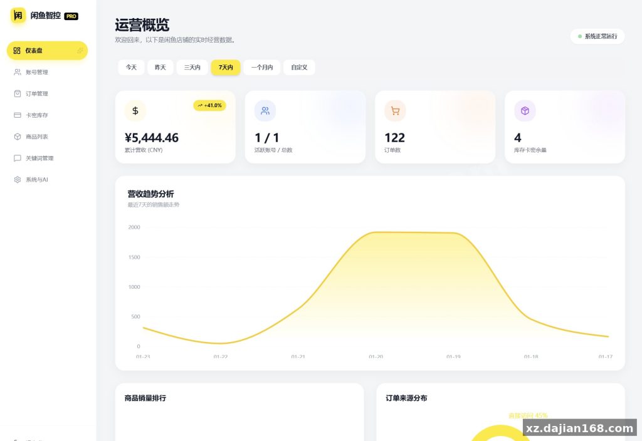This screenshot has height=441, width=642.
Task: Click the 01-21 x-axis date
Action: (298, 356)
